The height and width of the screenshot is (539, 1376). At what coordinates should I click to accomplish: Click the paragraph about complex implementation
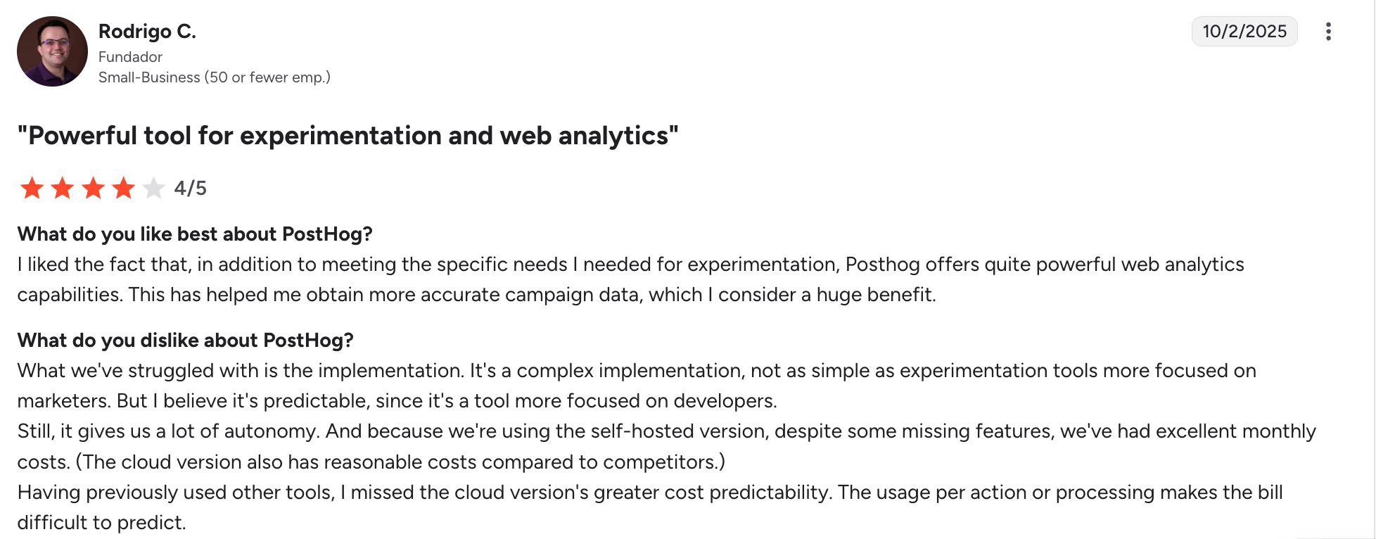click(x=636, y=386)
